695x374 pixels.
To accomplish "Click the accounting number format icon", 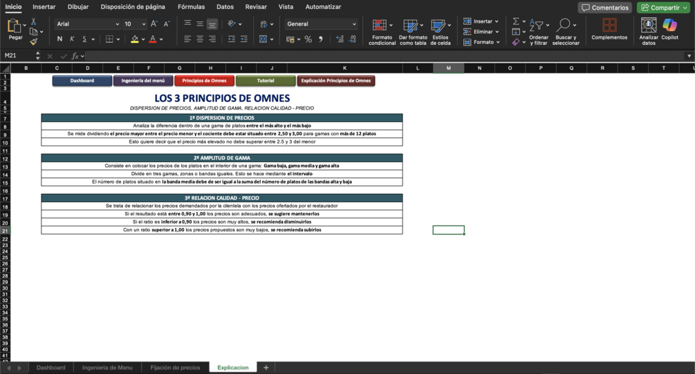I will 290,39.
